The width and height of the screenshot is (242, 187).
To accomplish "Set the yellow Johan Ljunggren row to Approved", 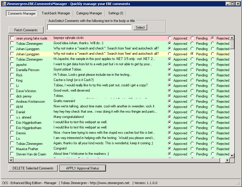I will coord(170,54).
